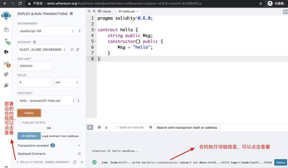Clear the console with circle-slash icon

pos(99,127)
